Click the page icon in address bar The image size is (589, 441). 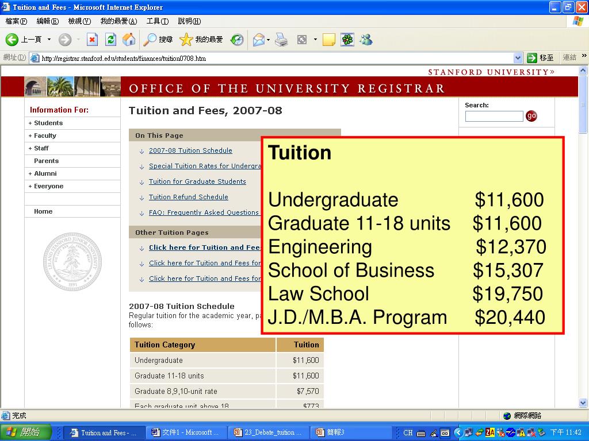click(x=35, y=58)
